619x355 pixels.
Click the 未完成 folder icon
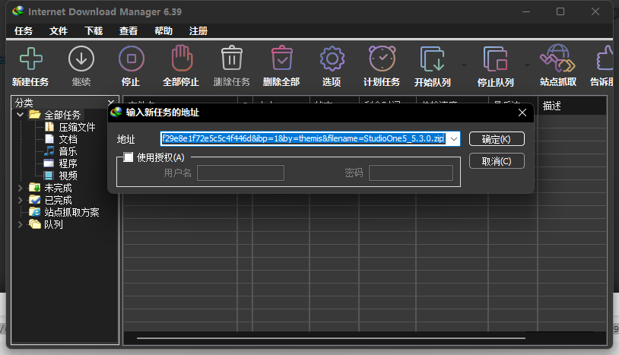pos(35,187)
